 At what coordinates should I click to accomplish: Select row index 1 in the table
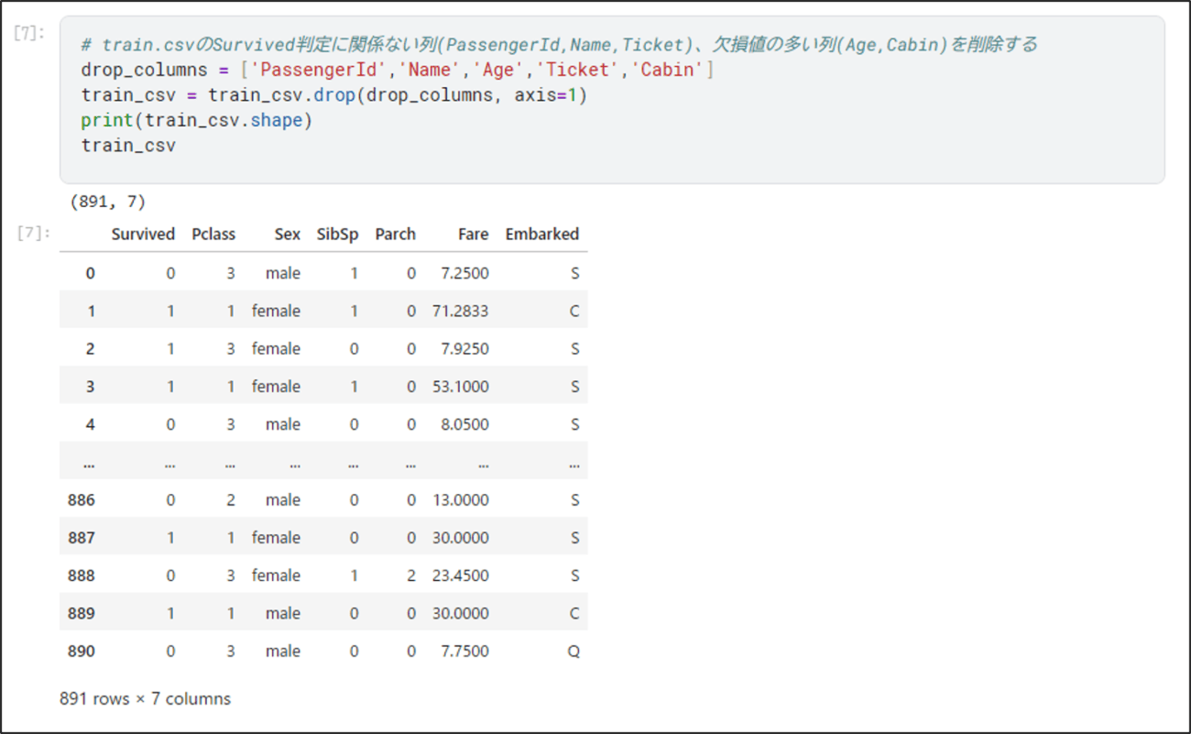coord(91,311)
